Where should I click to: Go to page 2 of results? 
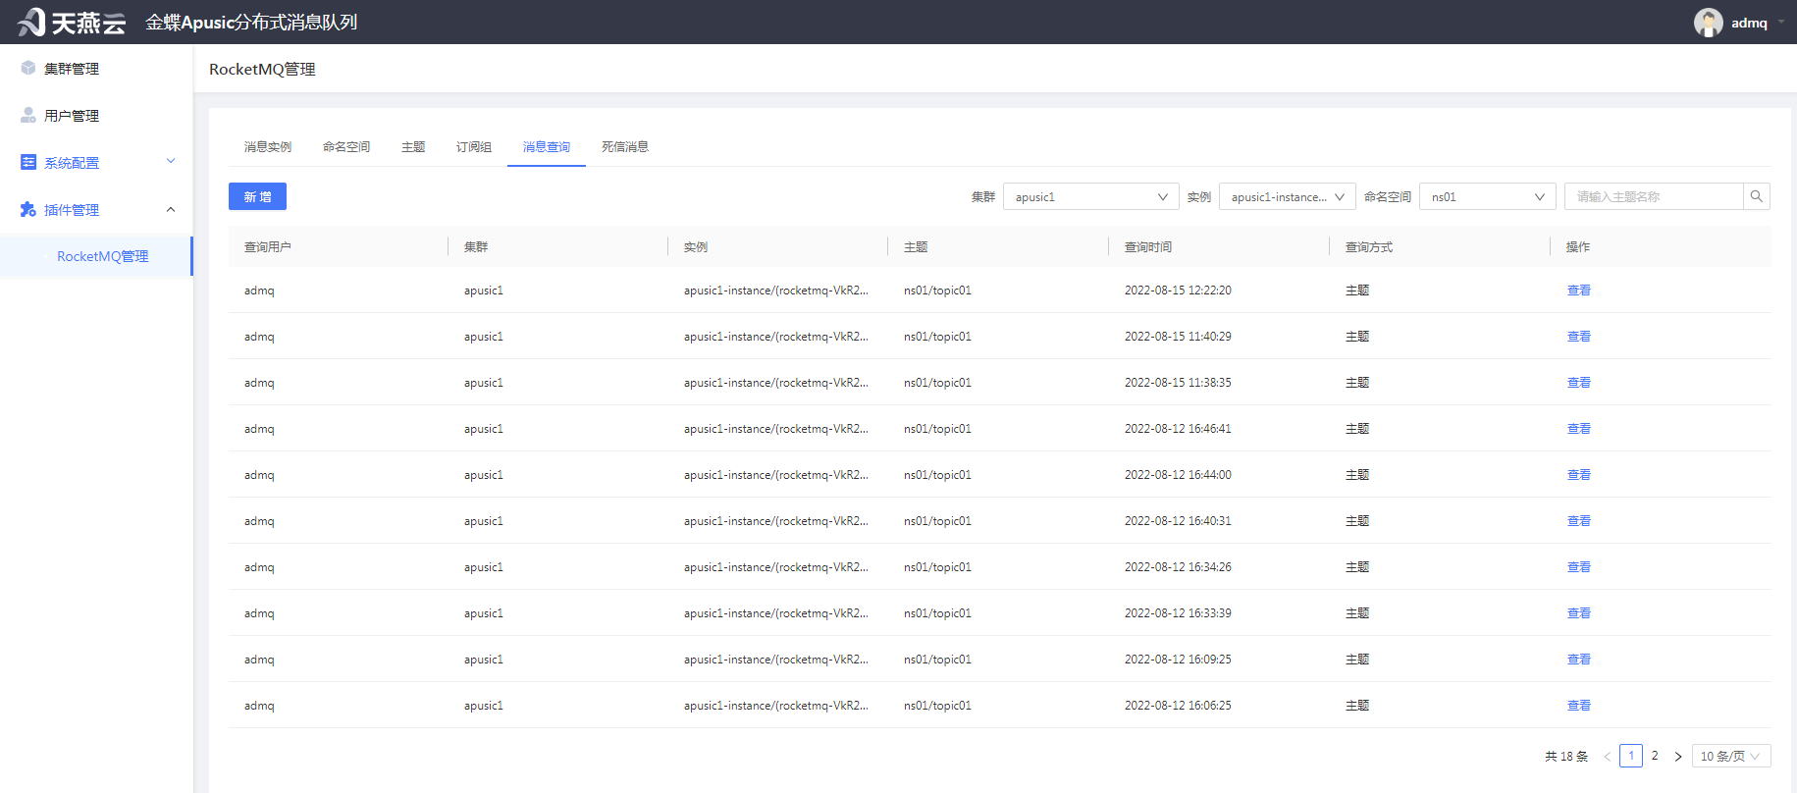pos(1655,756)
